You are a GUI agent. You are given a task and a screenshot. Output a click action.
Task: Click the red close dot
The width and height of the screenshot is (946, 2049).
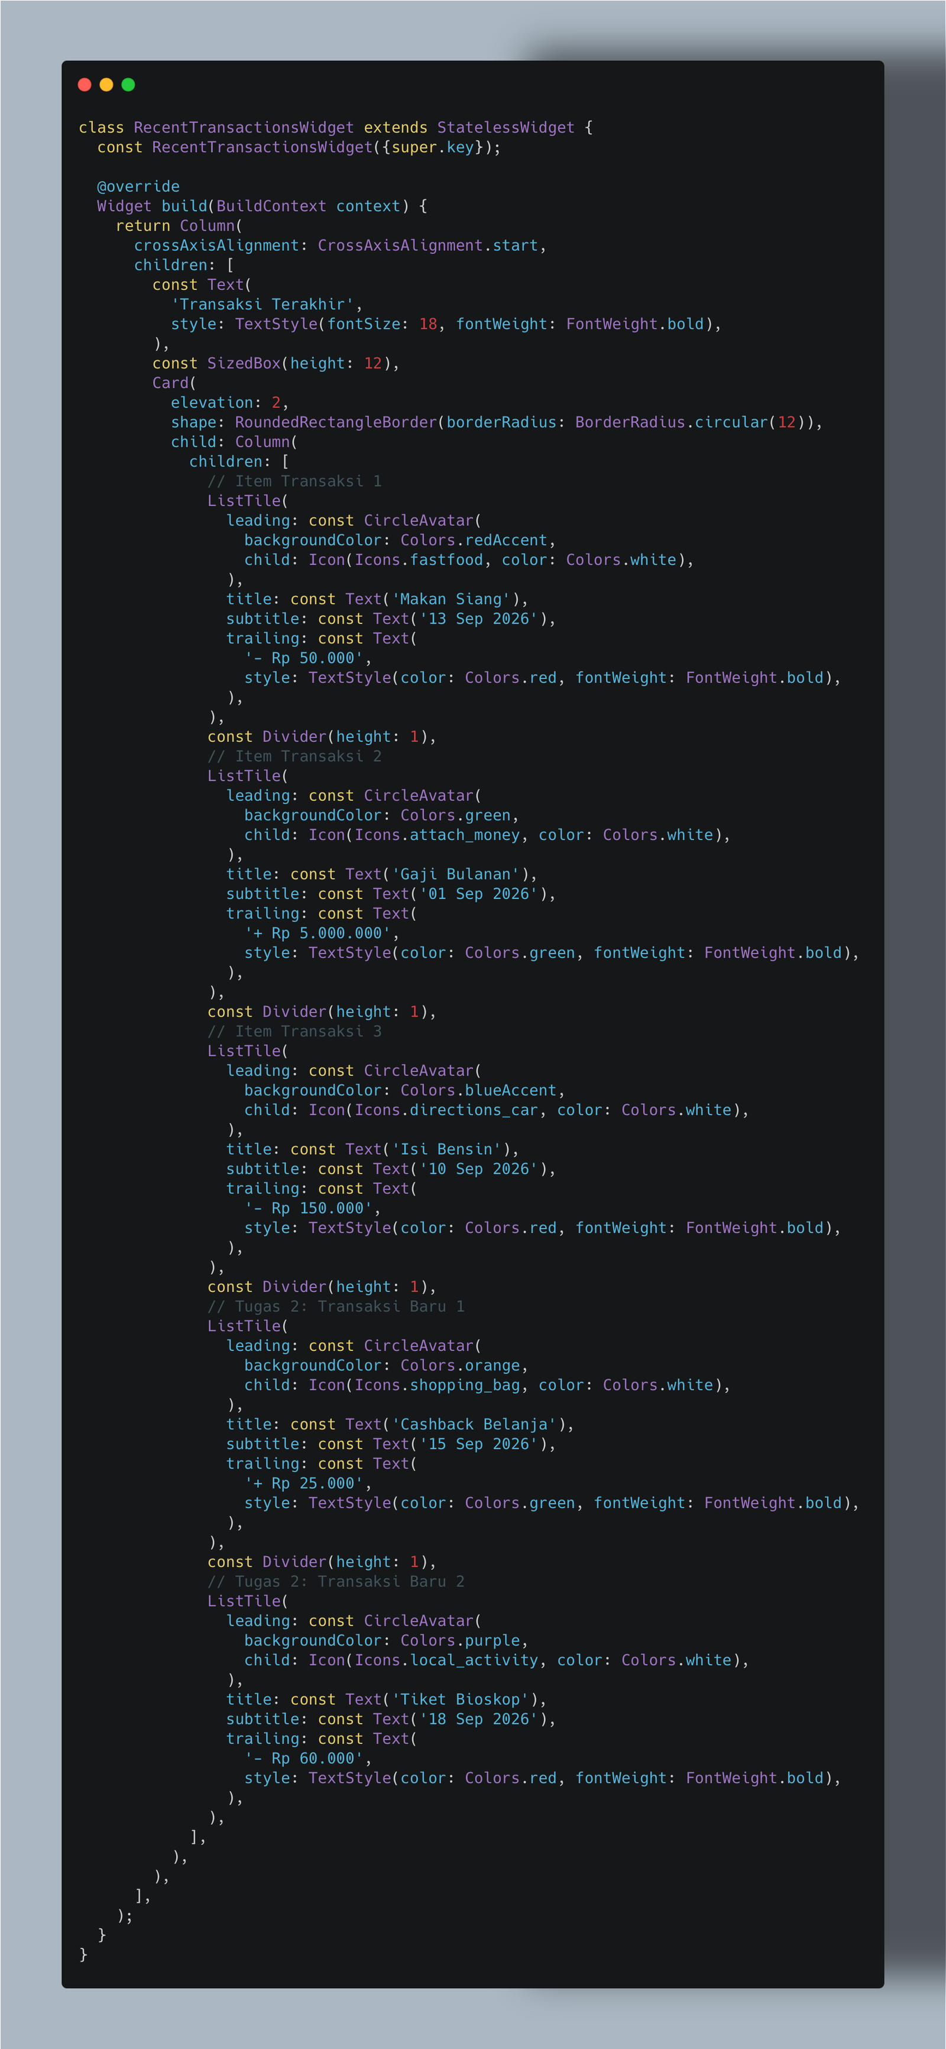pyautogui.click(x=85, y=85)
